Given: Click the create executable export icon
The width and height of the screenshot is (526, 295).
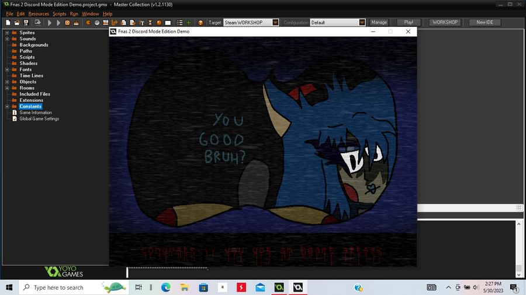Looking at the screenshot, I should pos(37,22).
